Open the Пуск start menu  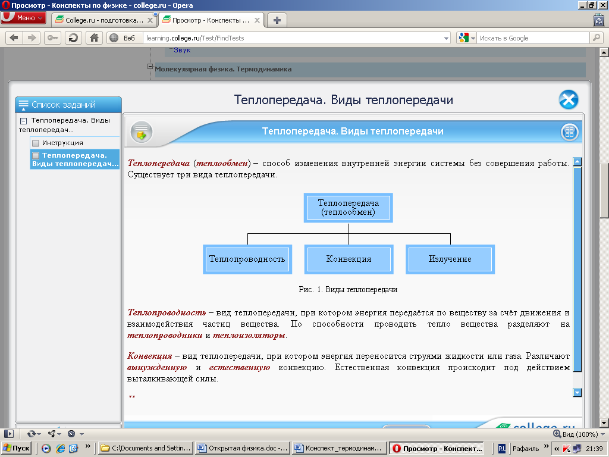15,448
